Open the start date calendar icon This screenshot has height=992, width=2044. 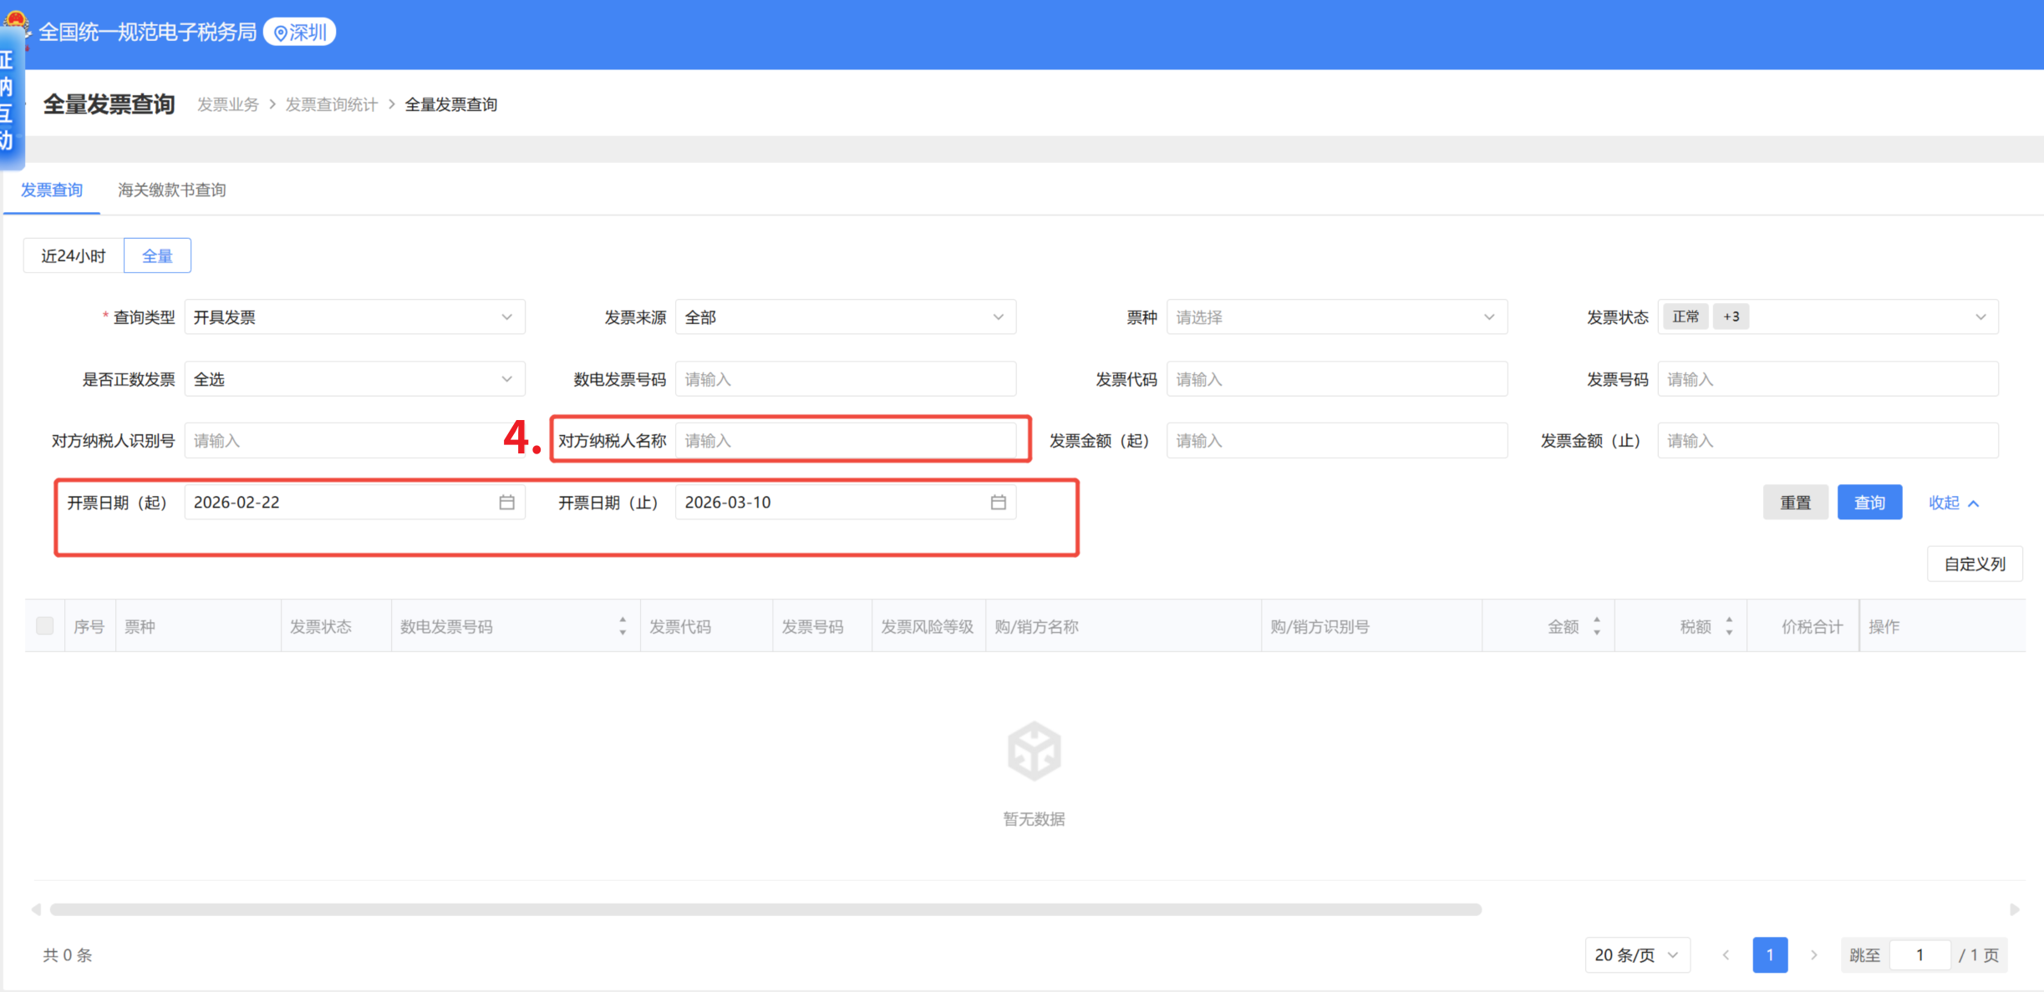pos(506,502)
